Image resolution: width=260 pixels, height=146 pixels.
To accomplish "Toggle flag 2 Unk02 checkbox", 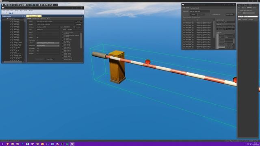I will 63,34.
